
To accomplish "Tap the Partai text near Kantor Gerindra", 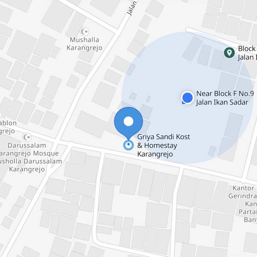I will tap(248, 212).
